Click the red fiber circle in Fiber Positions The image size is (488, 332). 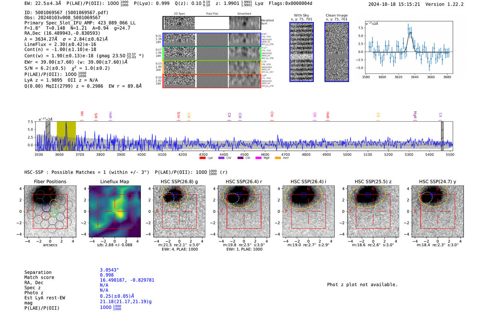[x=46, y=215]
